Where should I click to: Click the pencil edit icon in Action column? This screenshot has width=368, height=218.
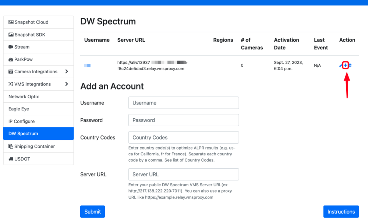coord(340,65)
